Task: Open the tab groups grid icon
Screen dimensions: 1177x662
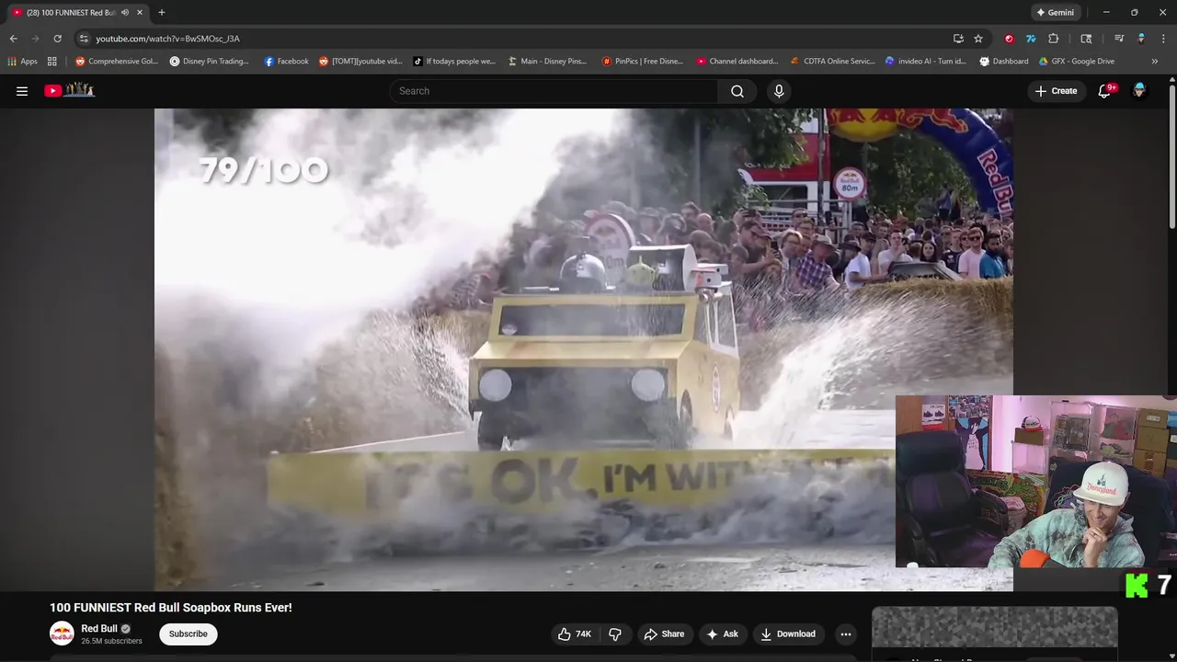Action: pyautogui.click(x=52, y=62)
